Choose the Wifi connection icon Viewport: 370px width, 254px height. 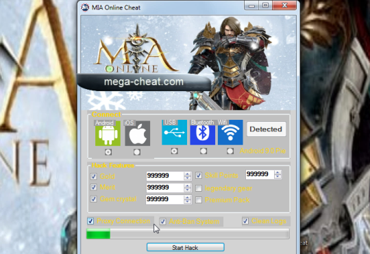[x=230, y=132]
